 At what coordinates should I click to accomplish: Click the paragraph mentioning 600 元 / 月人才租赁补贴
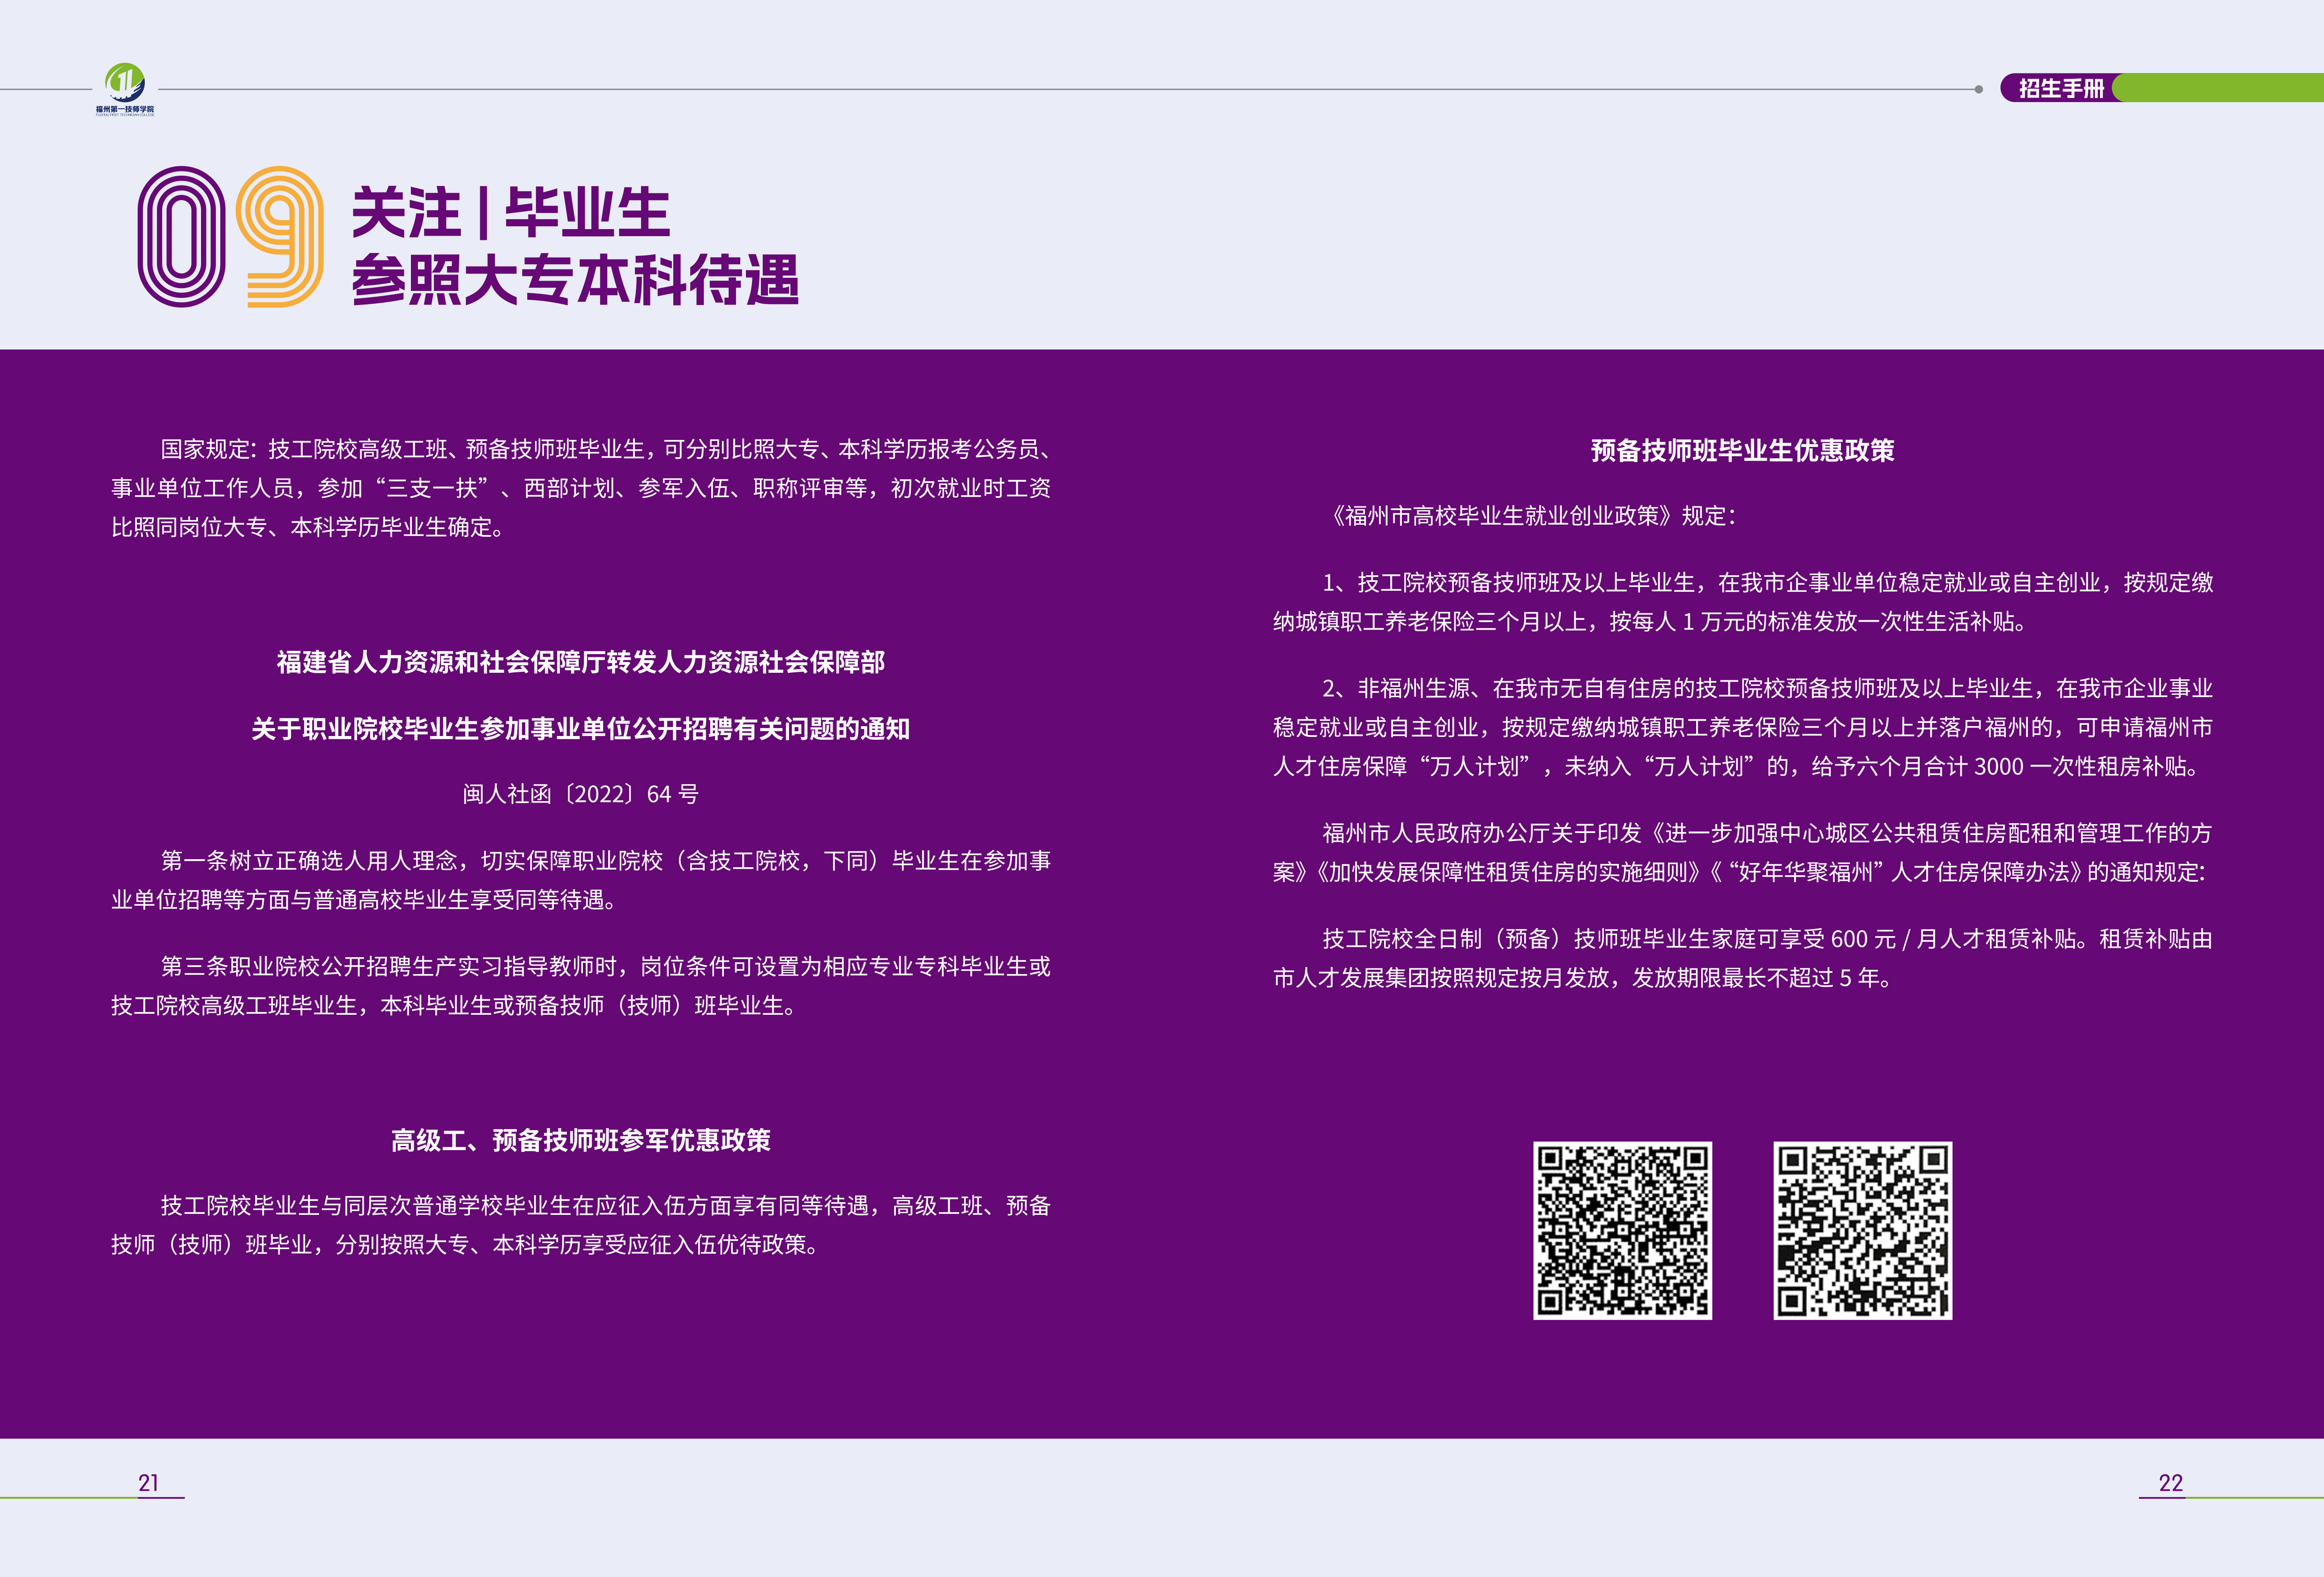pyautogui.click(x=1743, y=958)
